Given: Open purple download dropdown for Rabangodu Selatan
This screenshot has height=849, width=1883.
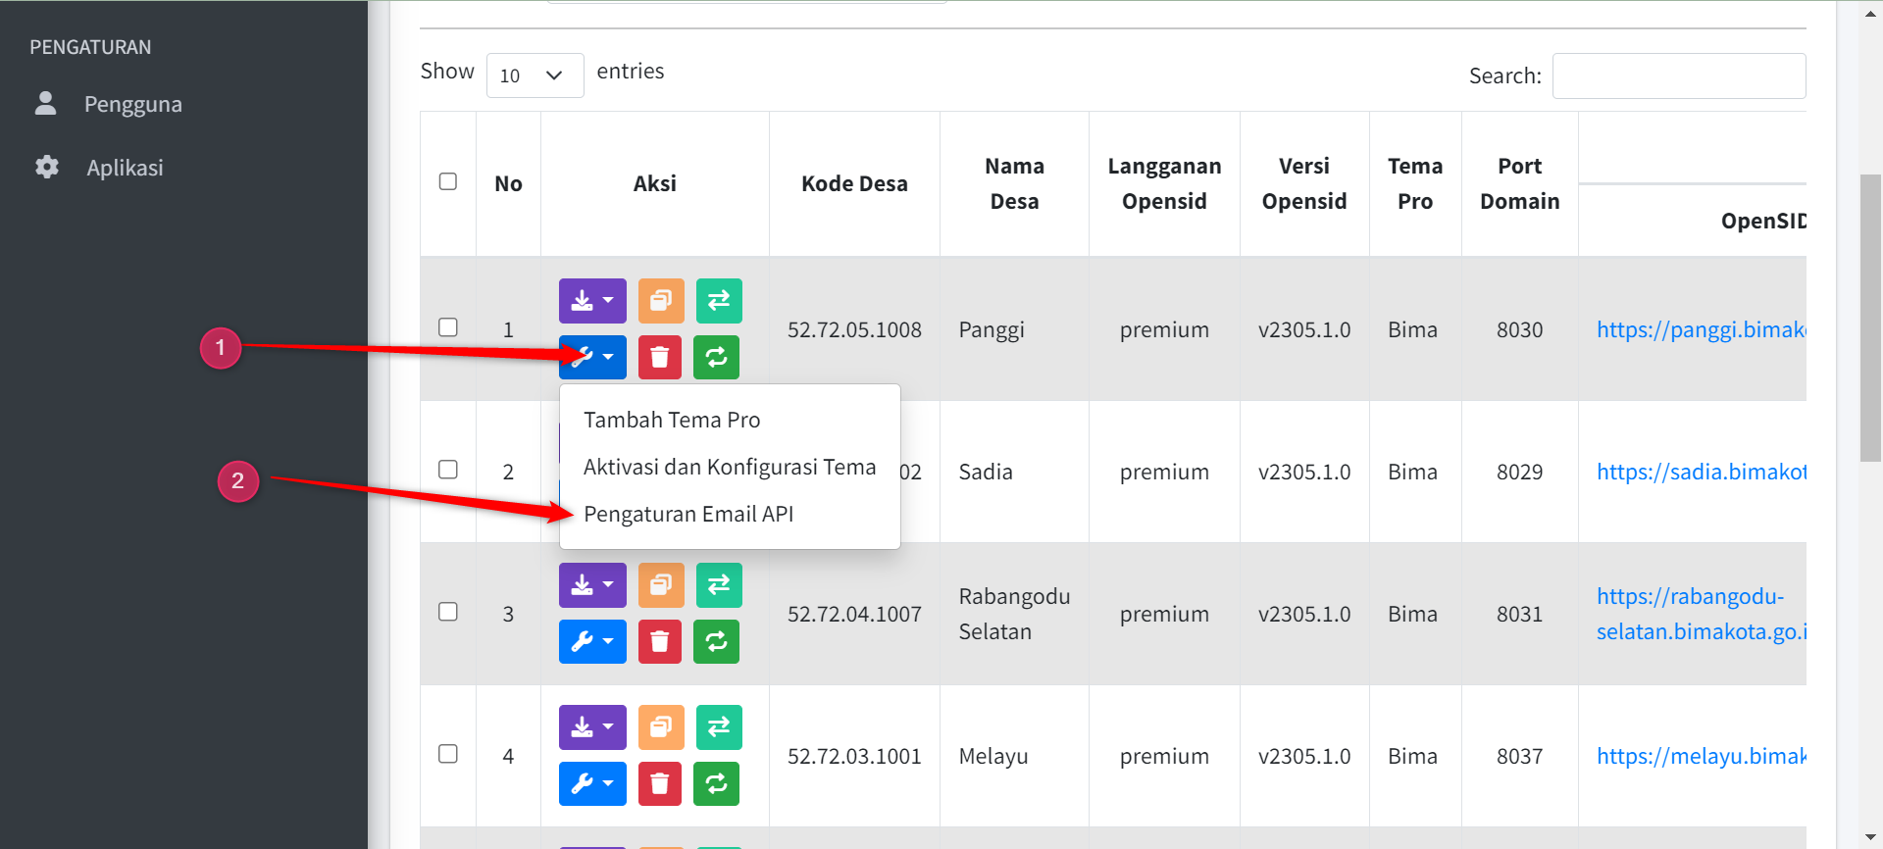Looking at the screenshot, I should click(592, 585).
